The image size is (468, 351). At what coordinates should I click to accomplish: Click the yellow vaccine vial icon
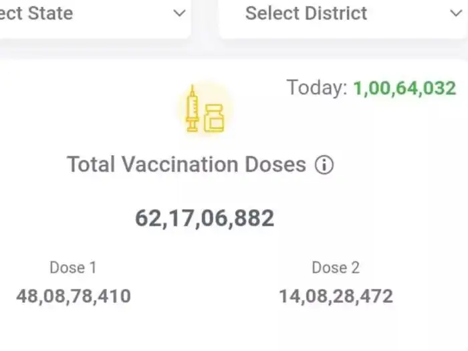(x=214, y=118)
